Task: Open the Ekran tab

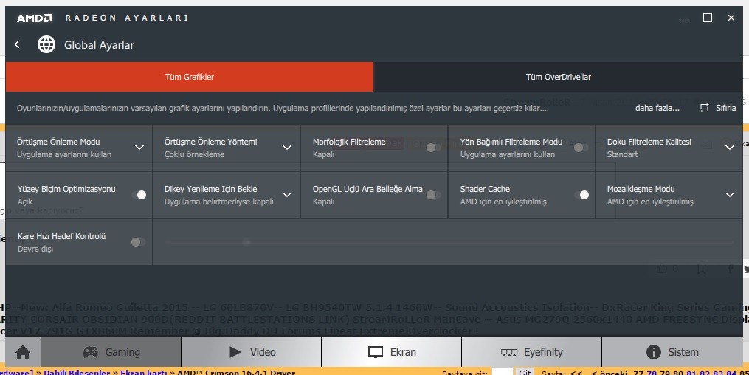Action: coord(392,353)
